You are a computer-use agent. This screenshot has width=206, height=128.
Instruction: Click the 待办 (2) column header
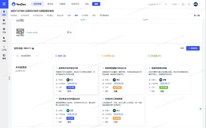point(61,56)
